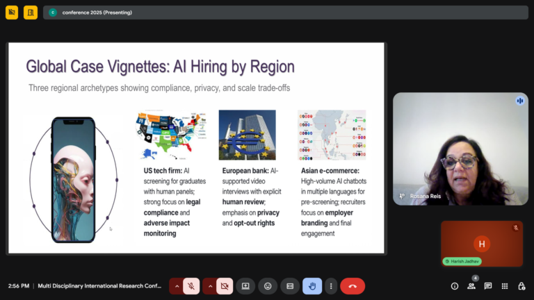Turn on closed captions icon
Image resolution: width=534 pixels, height=300 pixels.
coord(290,285)
